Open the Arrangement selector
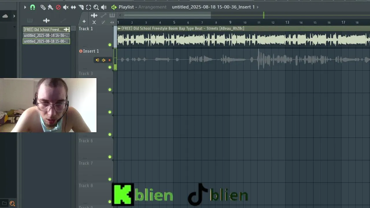Screen dimensions: 370x208 click(x=152, y=7)
